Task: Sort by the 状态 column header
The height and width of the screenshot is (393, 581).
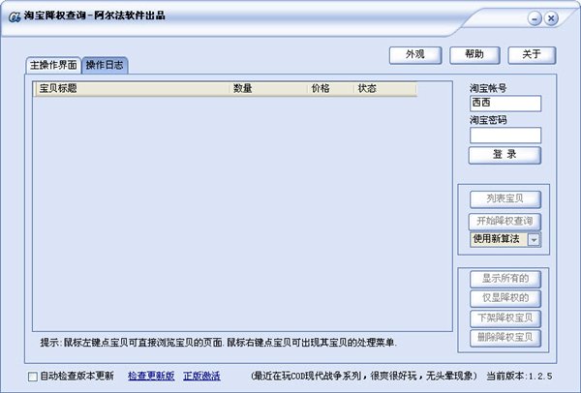Action: coord(385,89)
